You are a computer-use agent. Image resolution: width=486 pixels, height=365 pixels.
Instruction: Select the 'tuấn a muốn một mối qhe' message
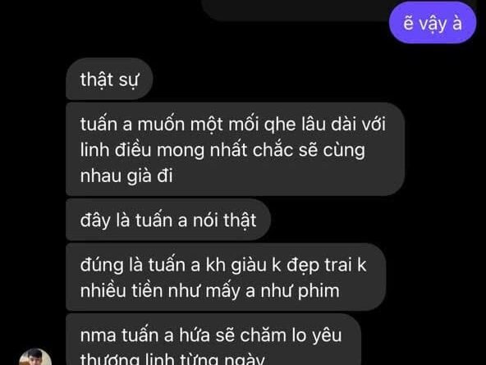click(236, 149)
